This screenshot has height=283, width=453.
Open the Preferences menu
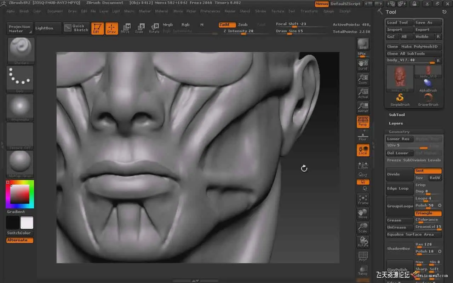210,11
